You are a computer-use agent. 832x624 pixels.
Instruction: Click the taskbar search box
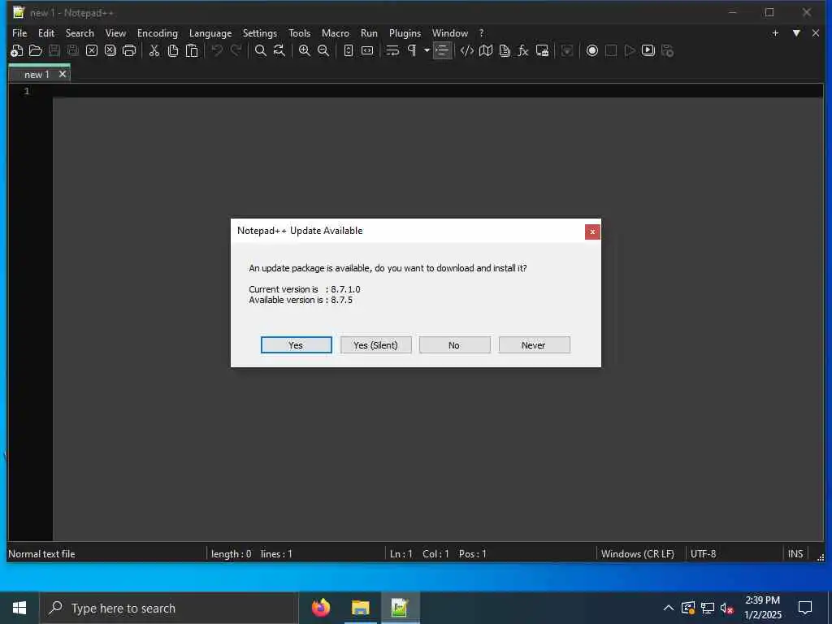click(169, 608)
